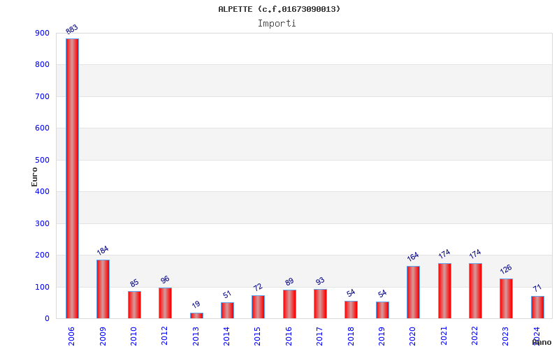The height and width of the screenshot is (349, 559).
Task: Click the value label 96
Action: click(165, 280)
